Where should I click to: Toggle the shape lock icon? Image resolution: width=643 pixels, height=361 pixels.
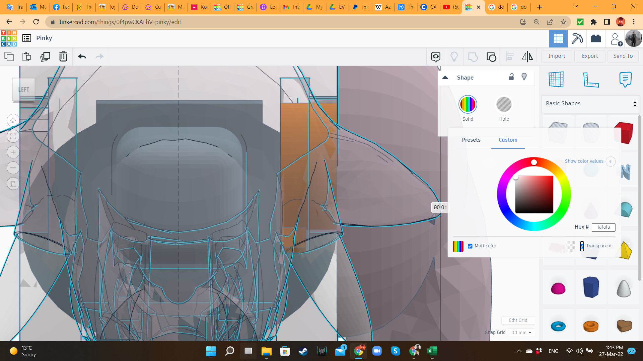tap(511, 77)
